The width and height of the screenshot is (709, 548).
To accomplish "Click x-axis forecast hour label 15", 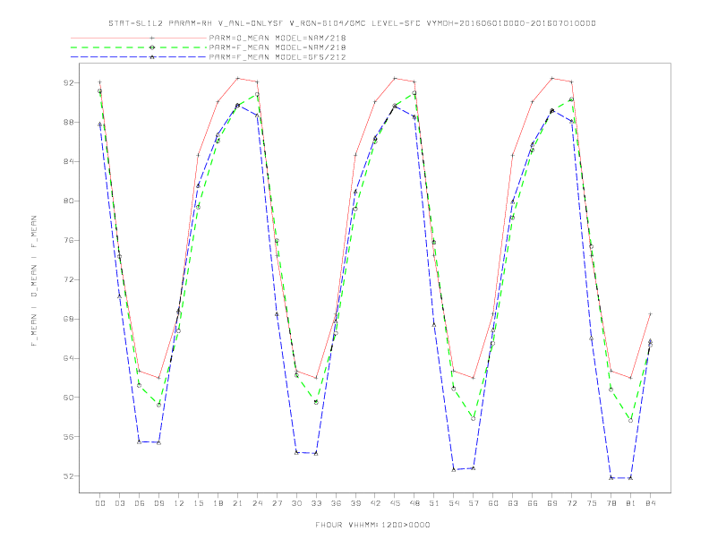I will pyautogui.click(x=198, y=503).
